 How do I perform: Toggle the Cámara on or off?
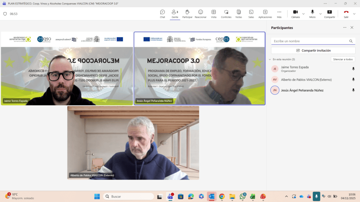[x=295, y=14]
